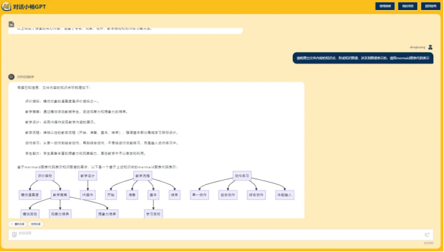The height and width of the screenshot is (252, 444).
Task: Click the 评价指标 node in the diagram
Action: click(x=45, y=176)
